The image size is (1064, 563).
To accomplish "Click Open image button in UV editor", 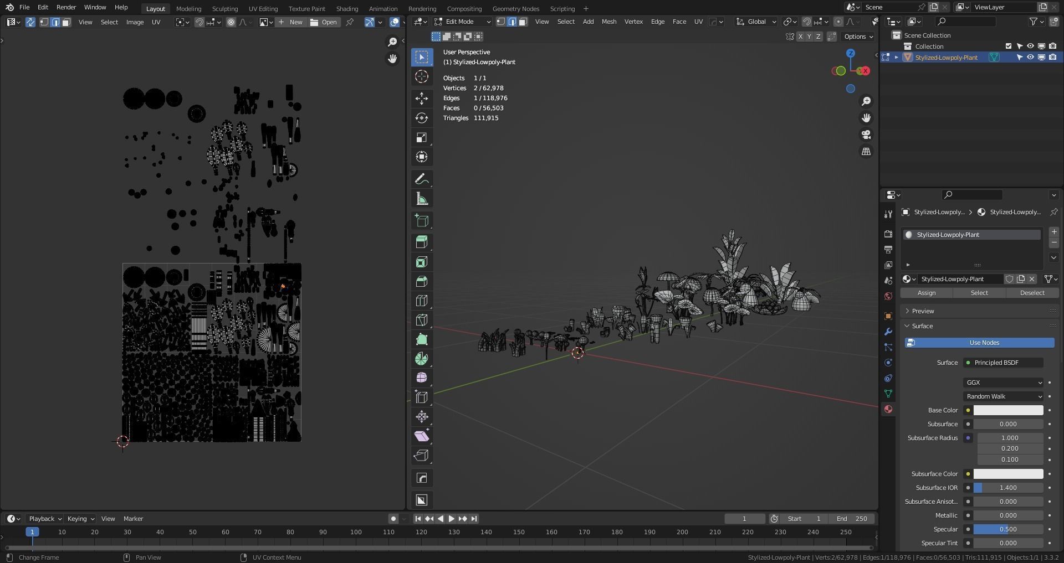I will [x=324, y=22].
